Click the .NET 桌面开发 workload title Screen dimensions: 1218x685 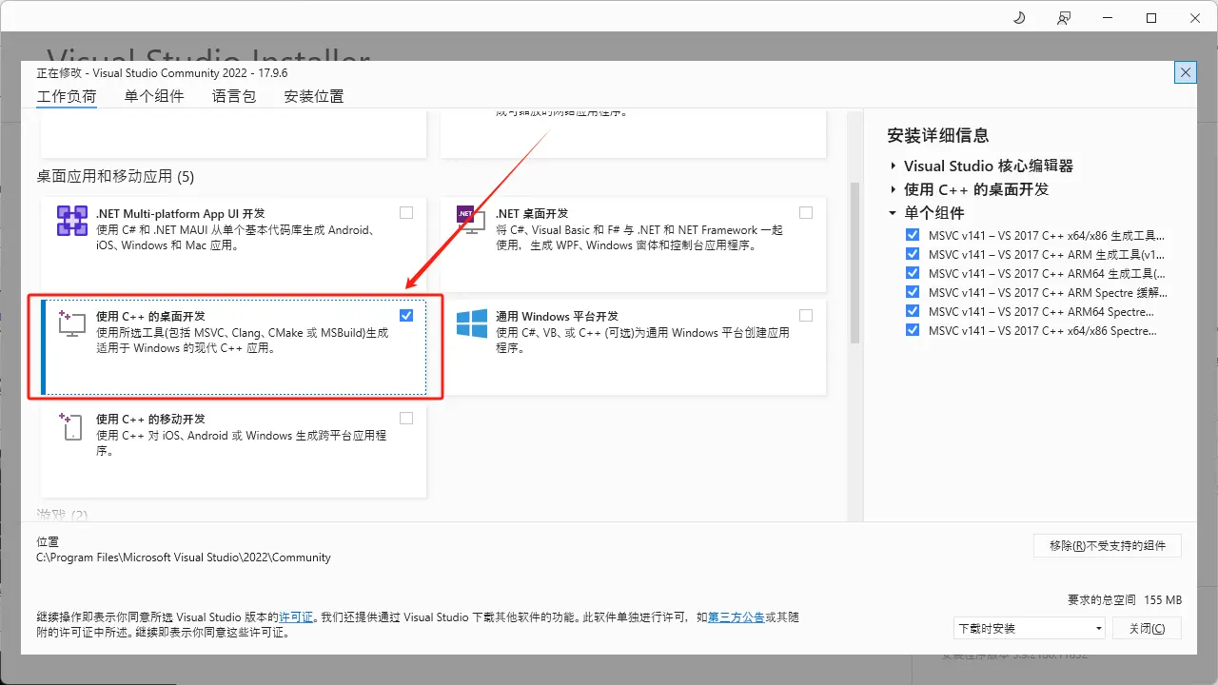pos(532,213)
